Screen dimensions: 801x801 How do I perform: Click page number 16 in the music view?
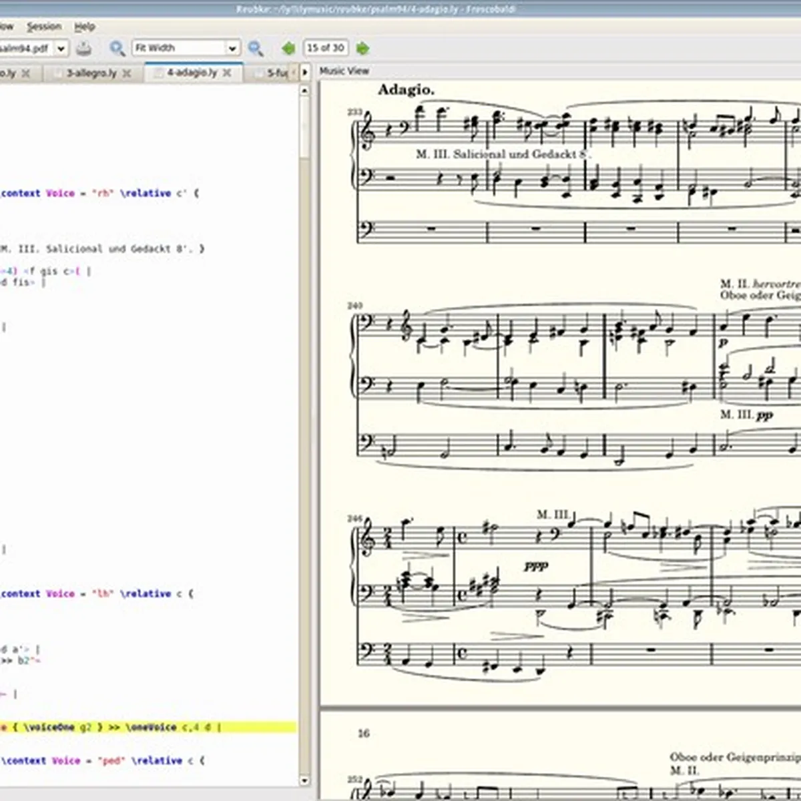(x=363, y=733)
